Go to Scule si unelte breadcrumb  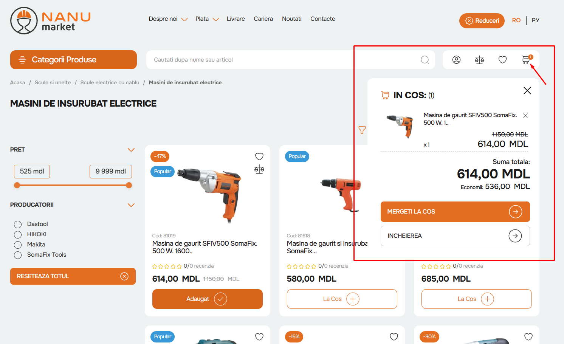(53, 82)
